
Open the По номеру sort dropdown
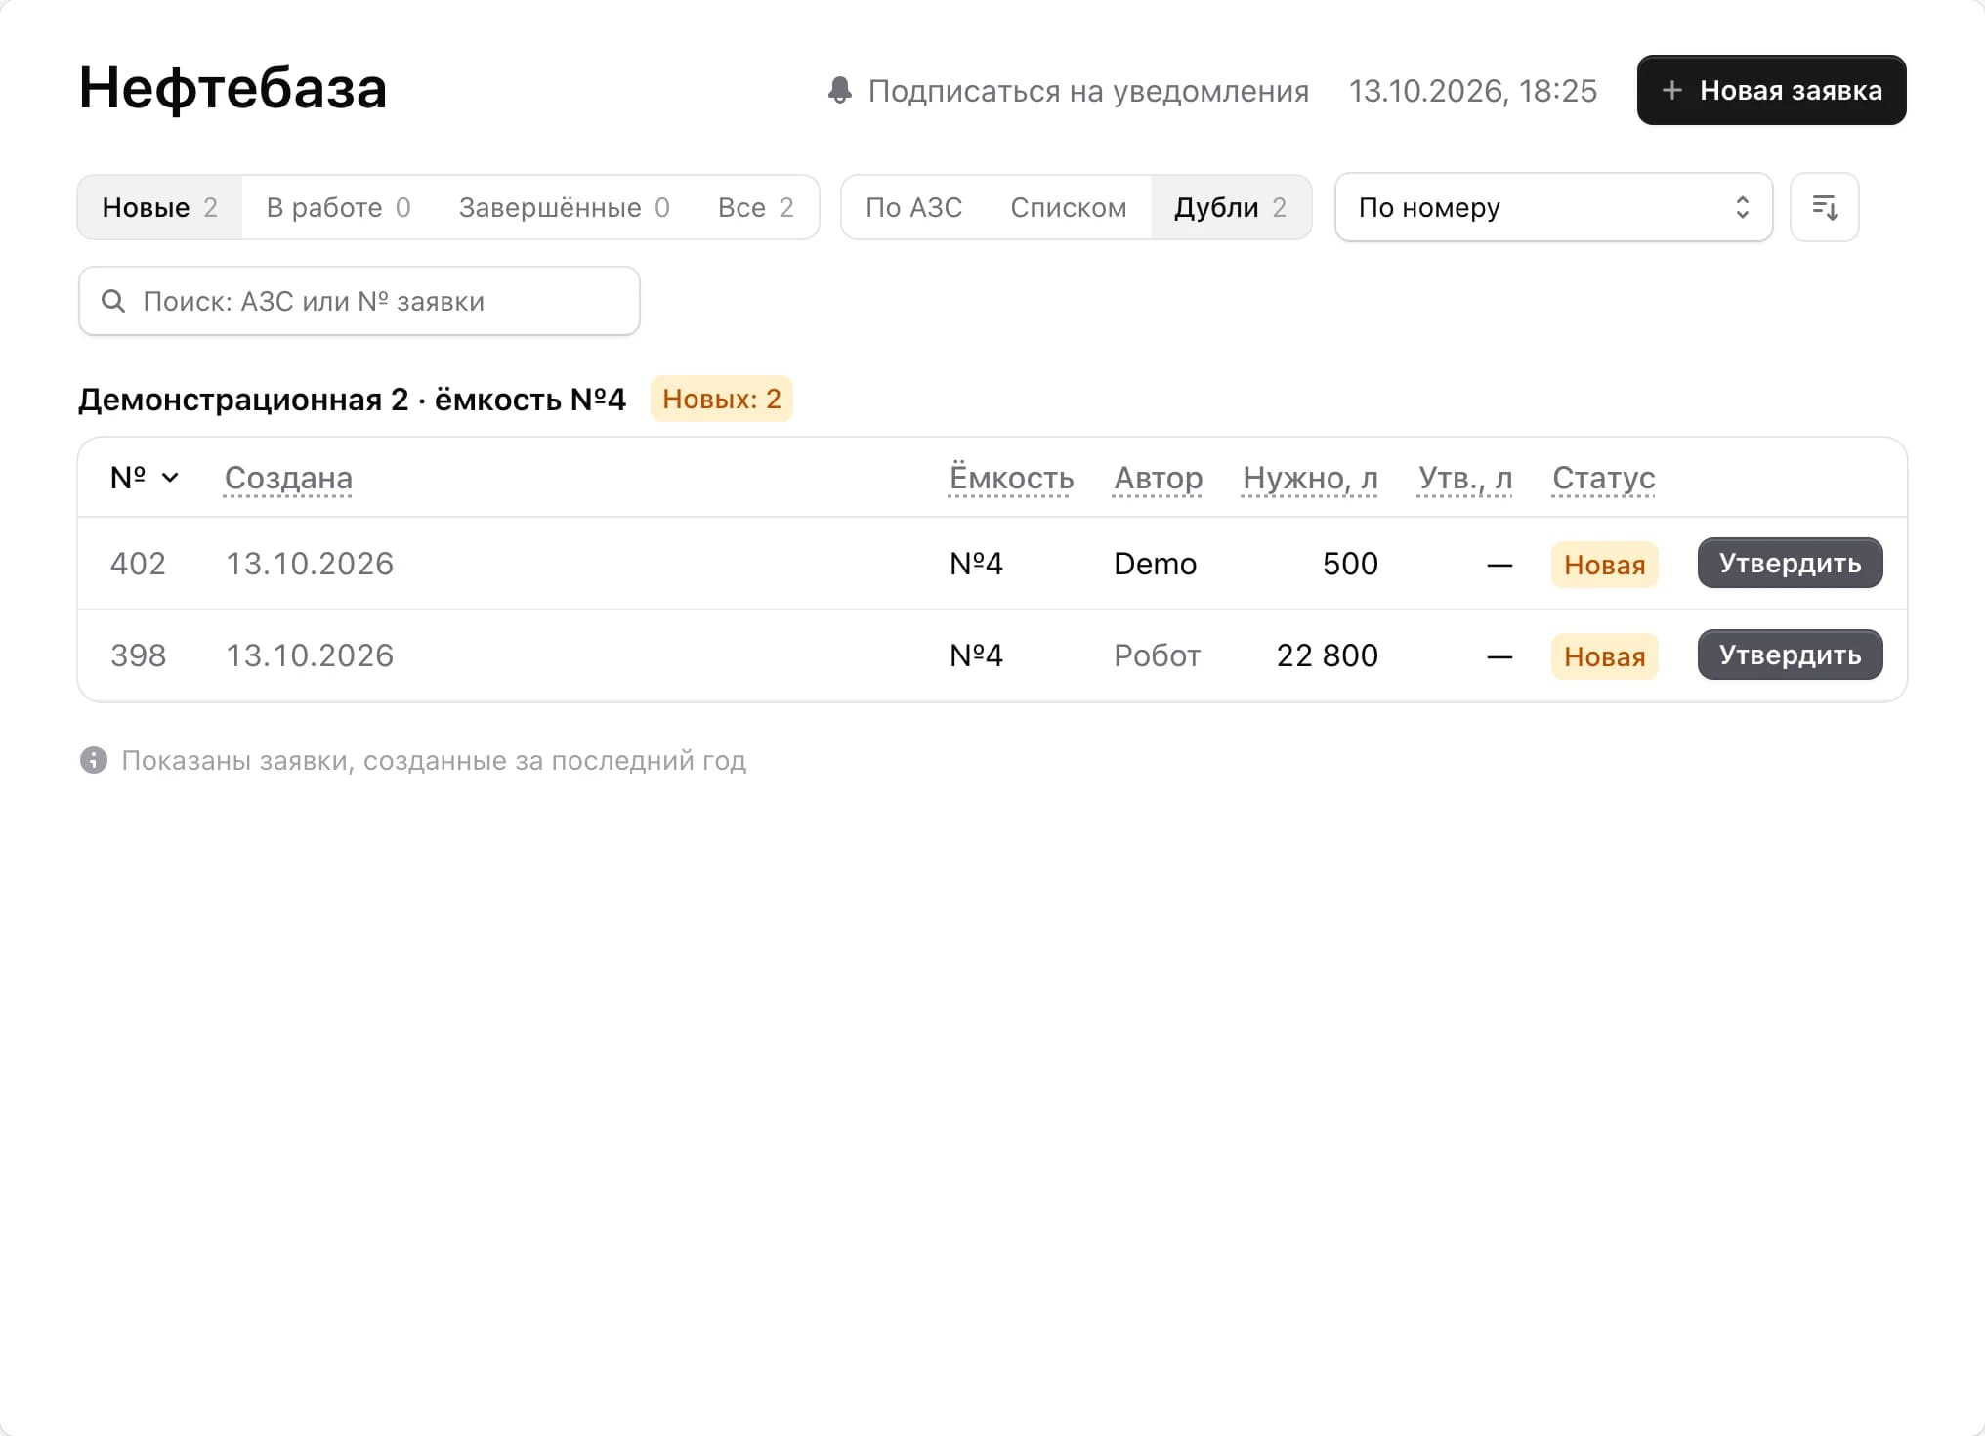point(1553,207)
